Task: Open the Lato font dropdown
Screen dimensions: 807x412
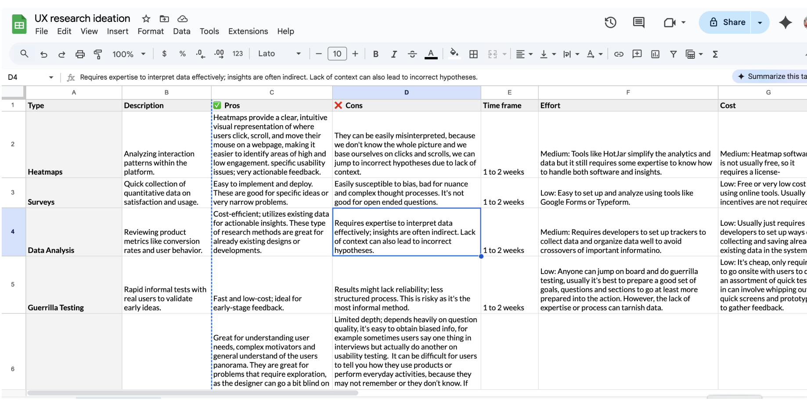Action: pos(279,53)
